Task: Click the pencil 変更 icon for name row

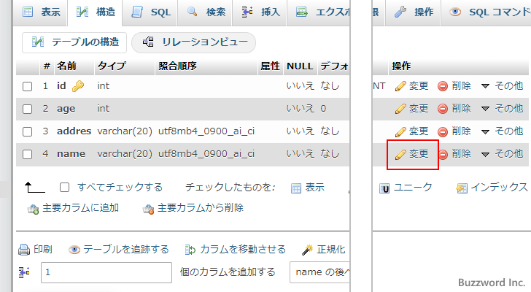Action: tap(400, 155)
